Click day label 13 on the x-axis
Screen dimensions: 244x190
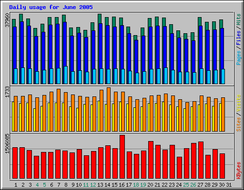click(x=100, y=185)
